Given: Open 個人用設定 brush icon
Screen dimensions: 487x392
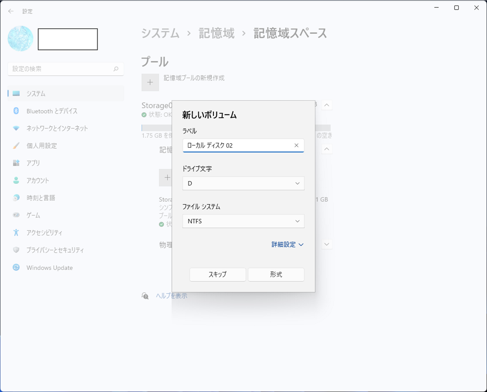Looking at the screenshot, I should tap(16, 146).
